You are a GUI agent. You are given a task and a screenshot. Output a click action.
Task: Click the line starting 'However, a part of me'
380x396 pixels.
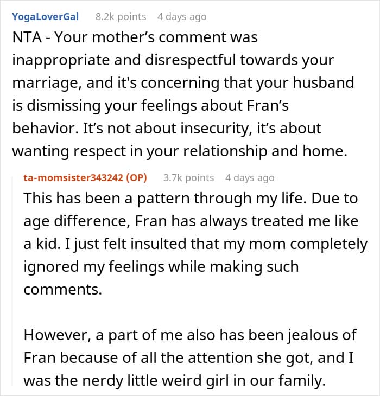click(190, 335)
